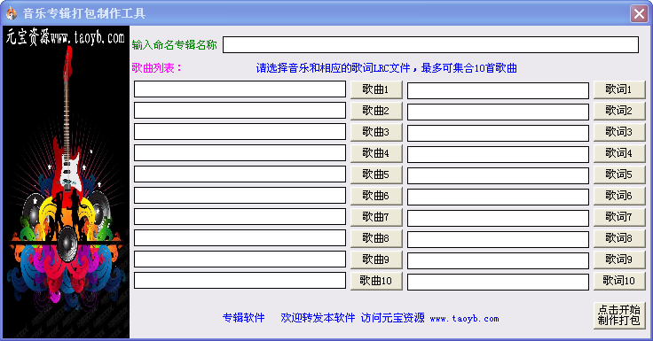Click 欢迎转发本软件 text
Screen dimensions: 653x341
point(318,318)
